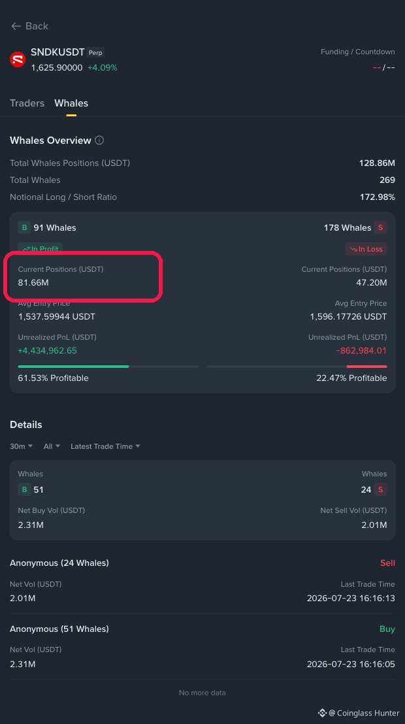Open the Whales Overview info icon

(x=99, y=140)
